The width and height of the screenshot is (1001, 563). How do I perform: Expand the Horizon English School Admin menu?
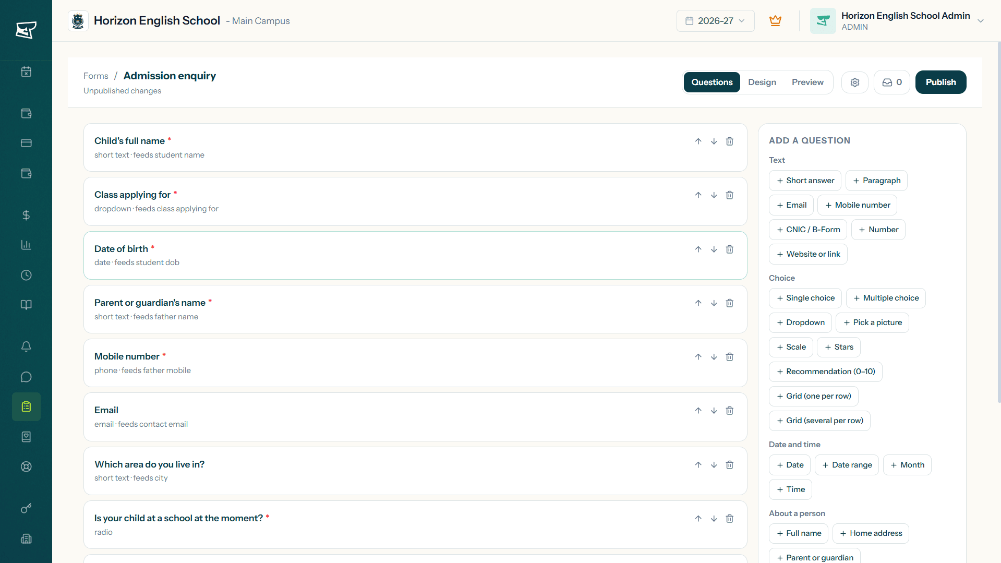[980, 21]
